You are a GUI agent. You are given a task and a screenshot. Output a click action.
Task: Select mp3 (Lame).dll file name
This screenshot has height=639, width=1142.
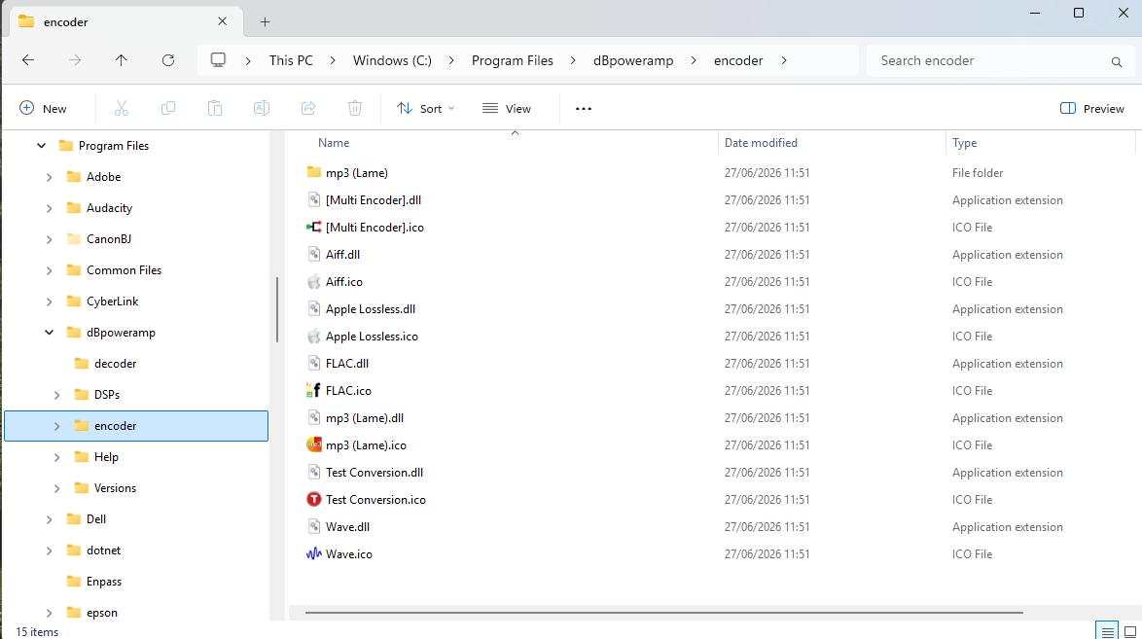(365, 418)
